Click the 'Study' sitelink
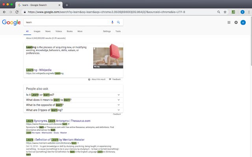Screen dimensions: 252x157 tap(56, 133)
